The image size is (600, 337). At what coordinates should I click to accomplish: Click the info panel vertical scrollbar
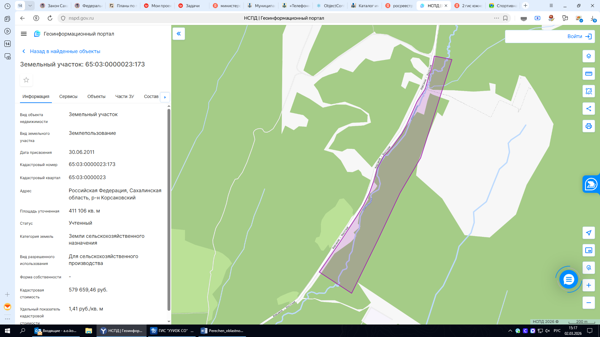[169, 210]
